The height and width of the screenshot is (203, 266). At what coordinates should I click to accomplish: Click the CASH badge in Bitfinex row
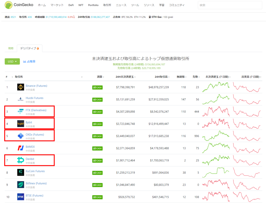97,185
